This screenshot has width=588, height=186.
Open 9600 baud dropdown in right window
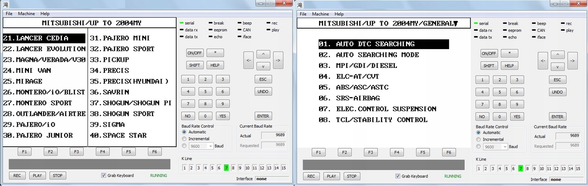click(x=495, y=146)
